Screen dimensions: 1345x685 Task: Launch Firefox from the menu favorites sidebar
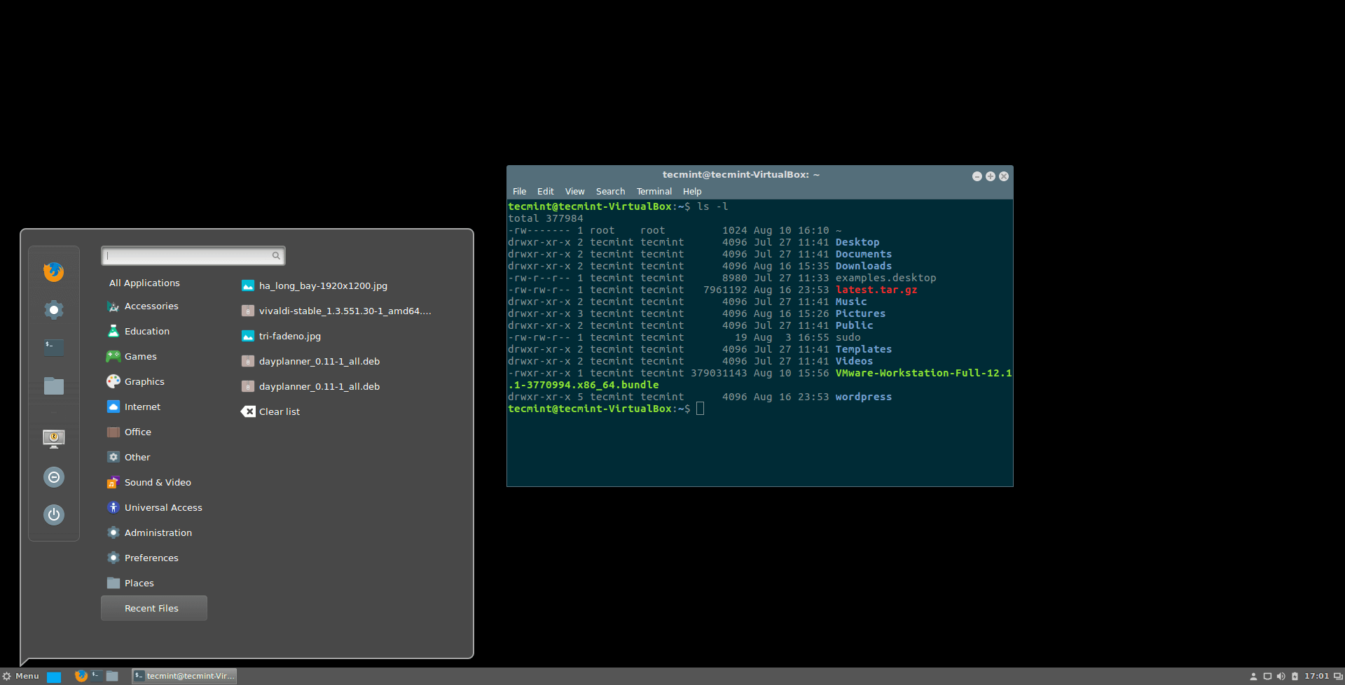click(54, 271)
